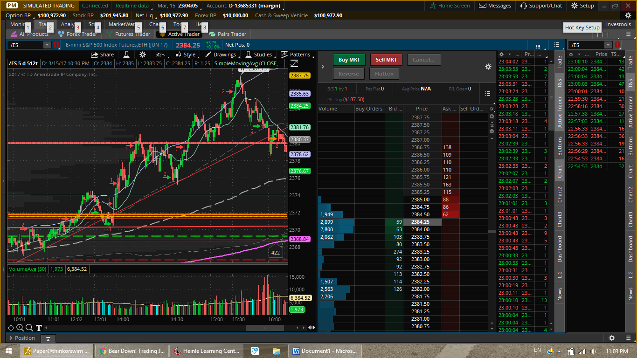Viewport: 637px width, 358px height.
Task: Open the Home Screen link
Action: tap(450, 6)
